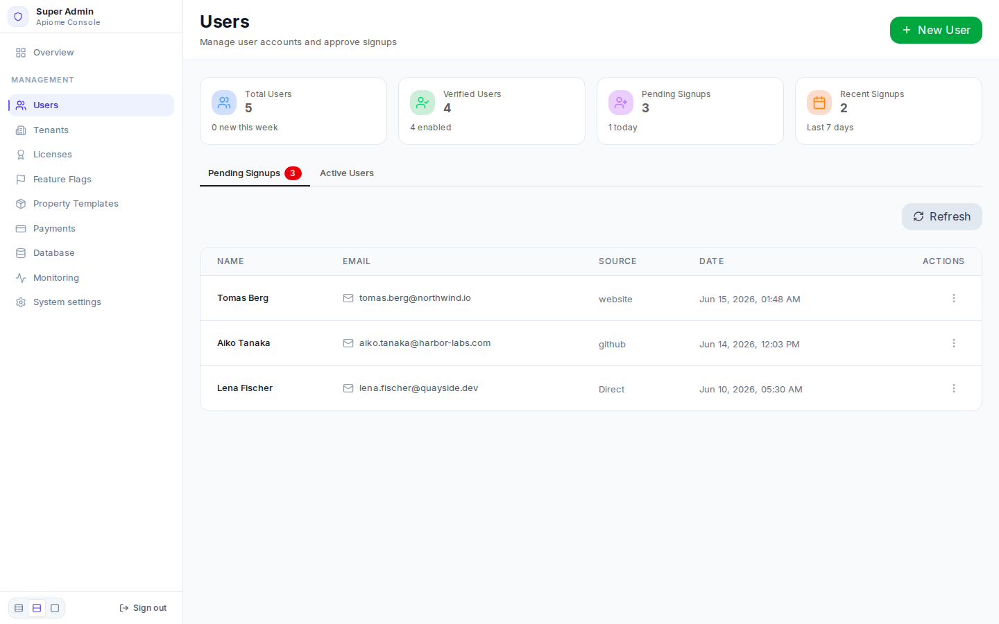Open the actions menu for Lena Fischer
Viewport: 999px width, 624px height.
pyautogui.click(x=954, y=388)
